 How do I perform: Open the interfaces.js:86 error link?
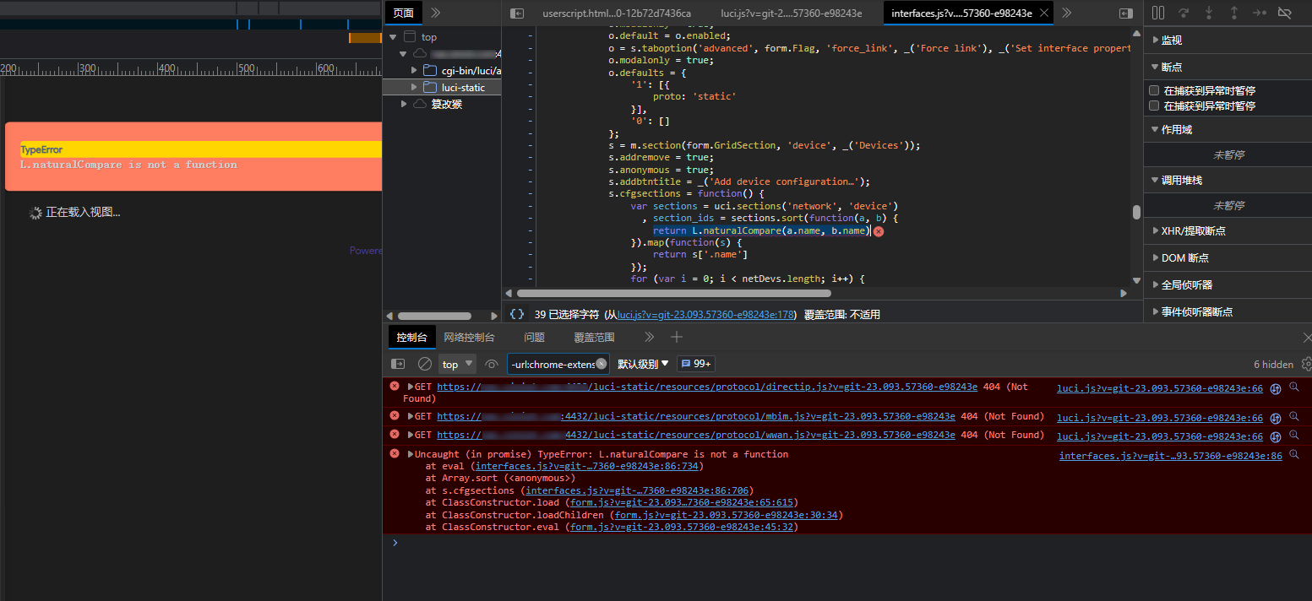pos(1169,455)
